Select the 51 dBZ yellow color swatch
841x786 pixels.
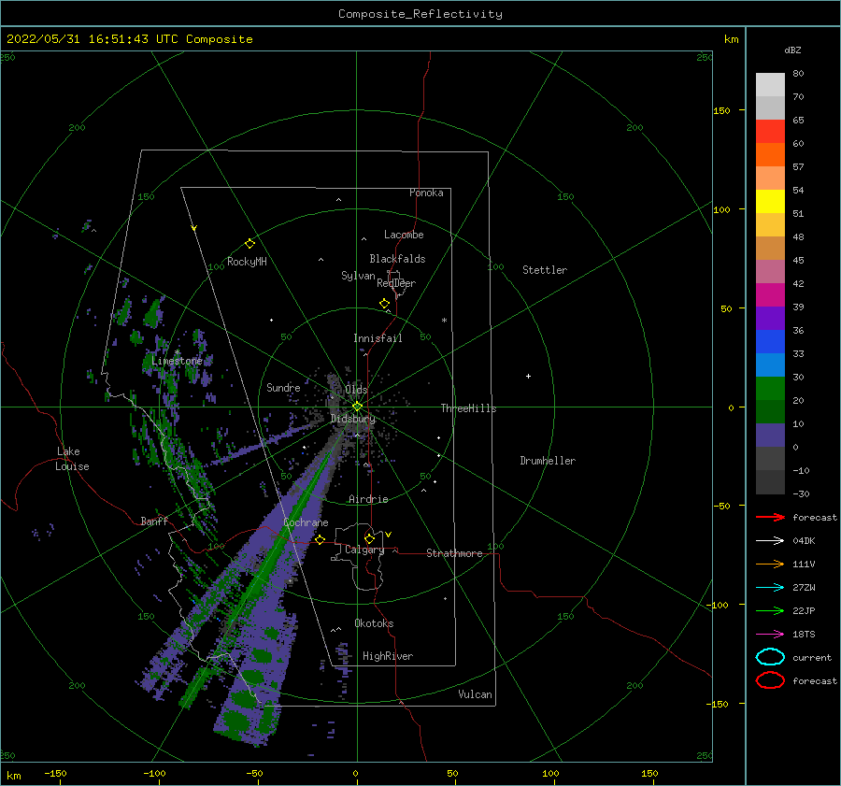point(770,201)
